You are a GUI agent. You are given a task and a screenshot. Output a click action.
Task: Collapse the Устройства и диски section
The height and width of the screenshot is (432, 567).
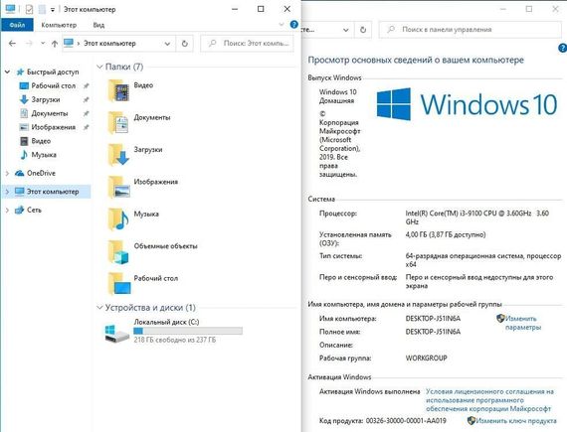tap(99, 308)
